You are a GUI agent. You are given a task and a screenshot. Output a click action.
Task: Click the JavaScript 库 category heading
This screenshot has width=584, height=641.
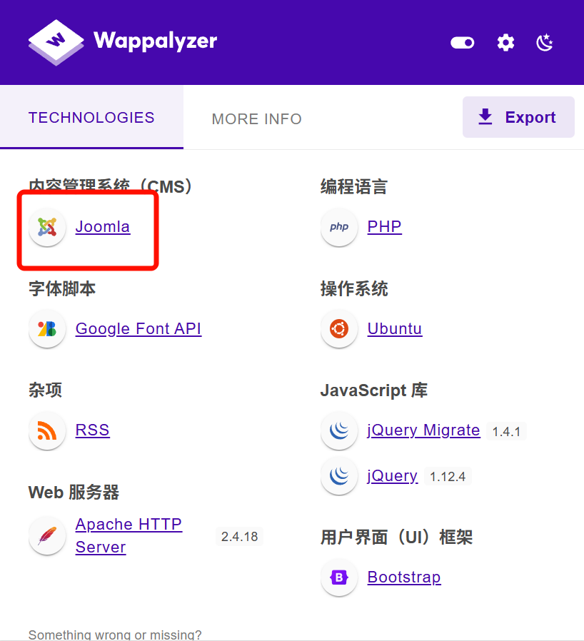pyautogui.click(x=374, y=390)
